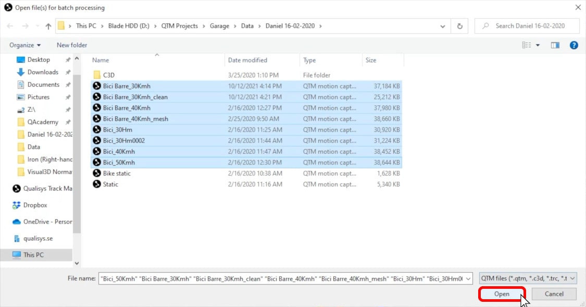This screenshot has width=586, height=307.
Task: Click the Forward navigation arrow
Action: [25, 26]
